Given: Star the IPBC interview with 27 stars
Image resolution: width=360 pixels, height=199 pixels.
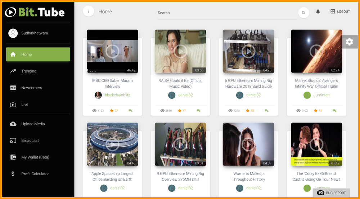Looking at the screenshot, I should coord(112,111).
